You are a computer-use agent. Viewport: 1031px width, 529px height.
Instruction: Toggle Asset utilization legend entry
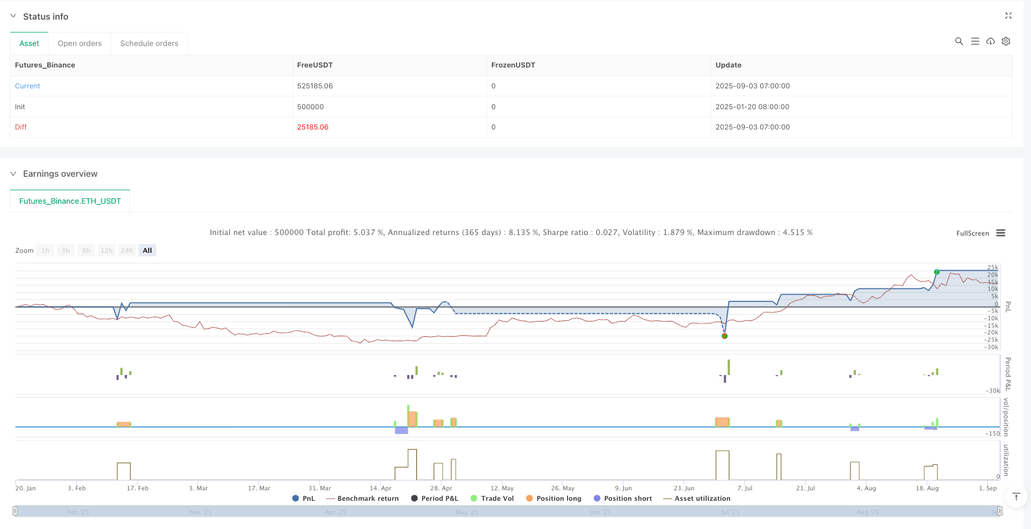tap(697, 498)
